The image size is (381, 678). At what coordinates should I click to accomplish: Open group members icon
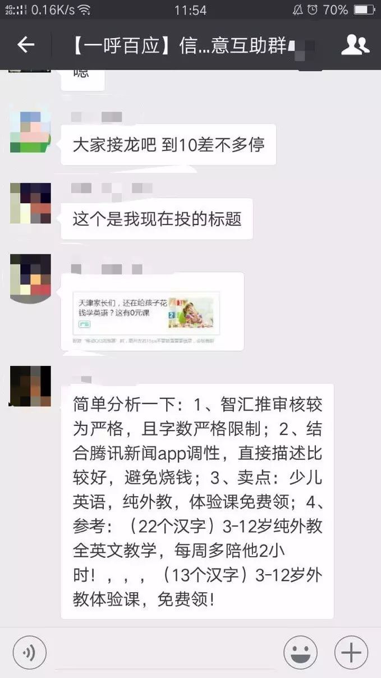pos(355,45)
